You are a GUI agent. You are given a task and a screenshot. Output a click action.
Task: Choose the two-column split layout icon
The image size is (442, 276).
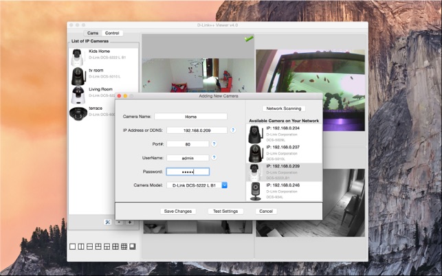point(81,246)
